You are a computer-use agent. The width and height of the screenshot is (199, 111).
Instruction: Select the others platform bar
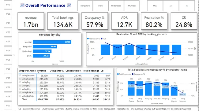click(x=141, y=50)
